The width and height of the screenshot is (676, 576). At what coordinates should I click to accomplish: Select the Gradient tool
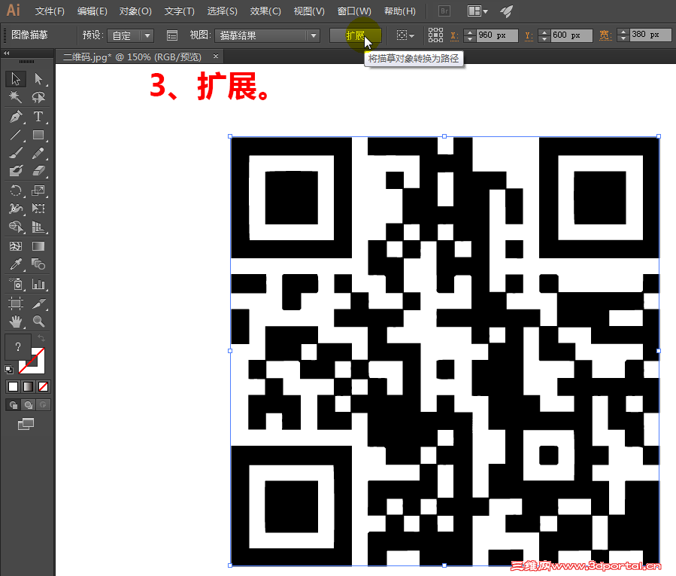(38, 246)
